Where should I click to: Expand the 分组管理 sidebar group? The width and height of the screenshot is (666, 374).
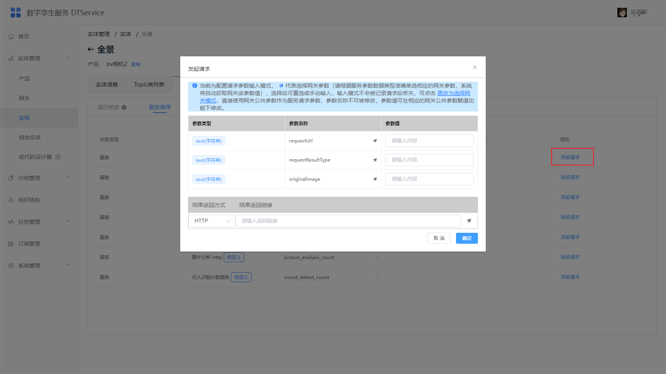tap(68, 178)
